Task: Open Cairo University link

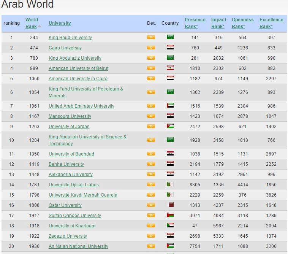Action: (65, 48)
